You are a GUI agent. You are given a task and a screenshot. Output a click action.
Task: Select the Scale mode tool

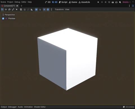coord(13,10)
